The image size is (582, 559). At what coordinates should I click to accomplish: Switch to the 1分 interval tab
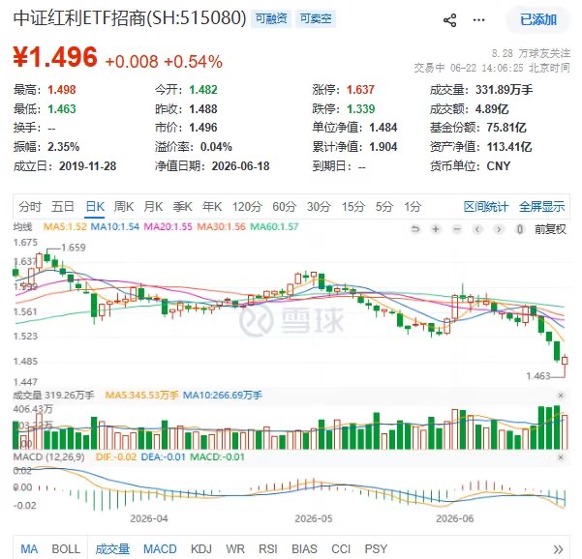[x=413, y=206]
